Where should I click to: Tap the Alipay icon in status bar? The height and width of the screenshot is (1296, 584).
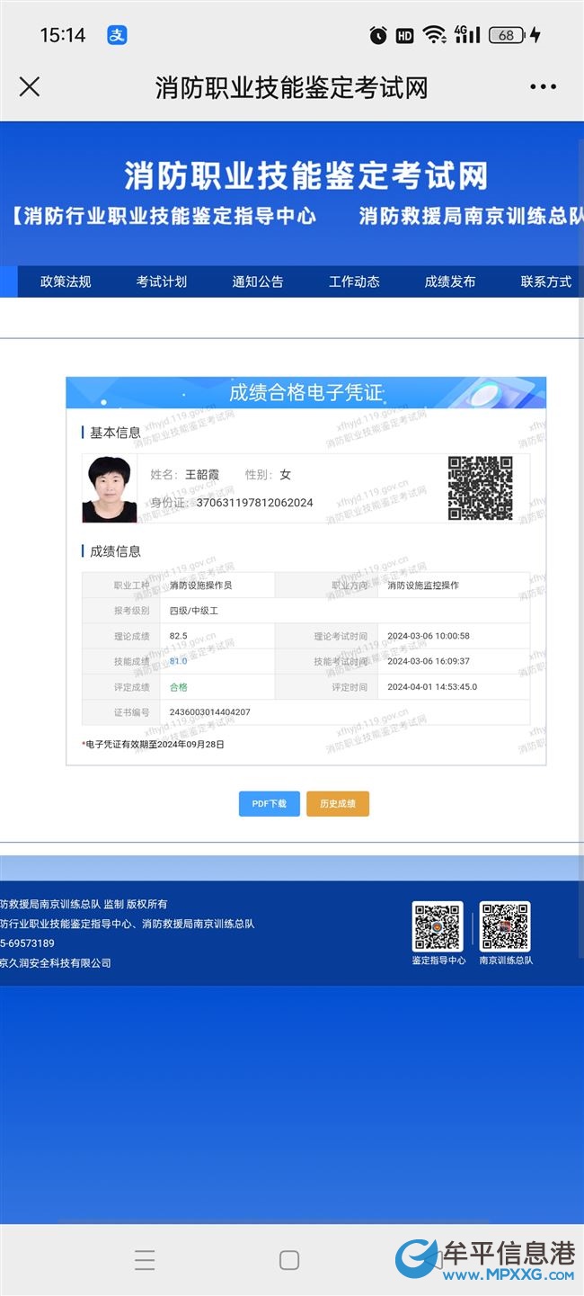click(x=118, y=35)
